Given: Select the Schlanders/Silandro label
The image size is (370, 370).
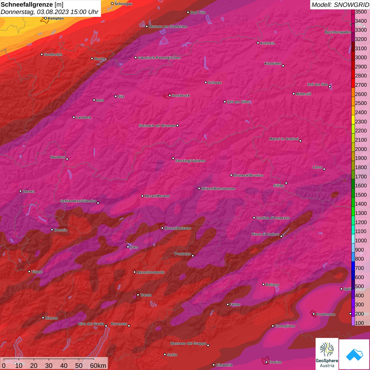Looking at the screenshot, I should (x=78, y=201).
